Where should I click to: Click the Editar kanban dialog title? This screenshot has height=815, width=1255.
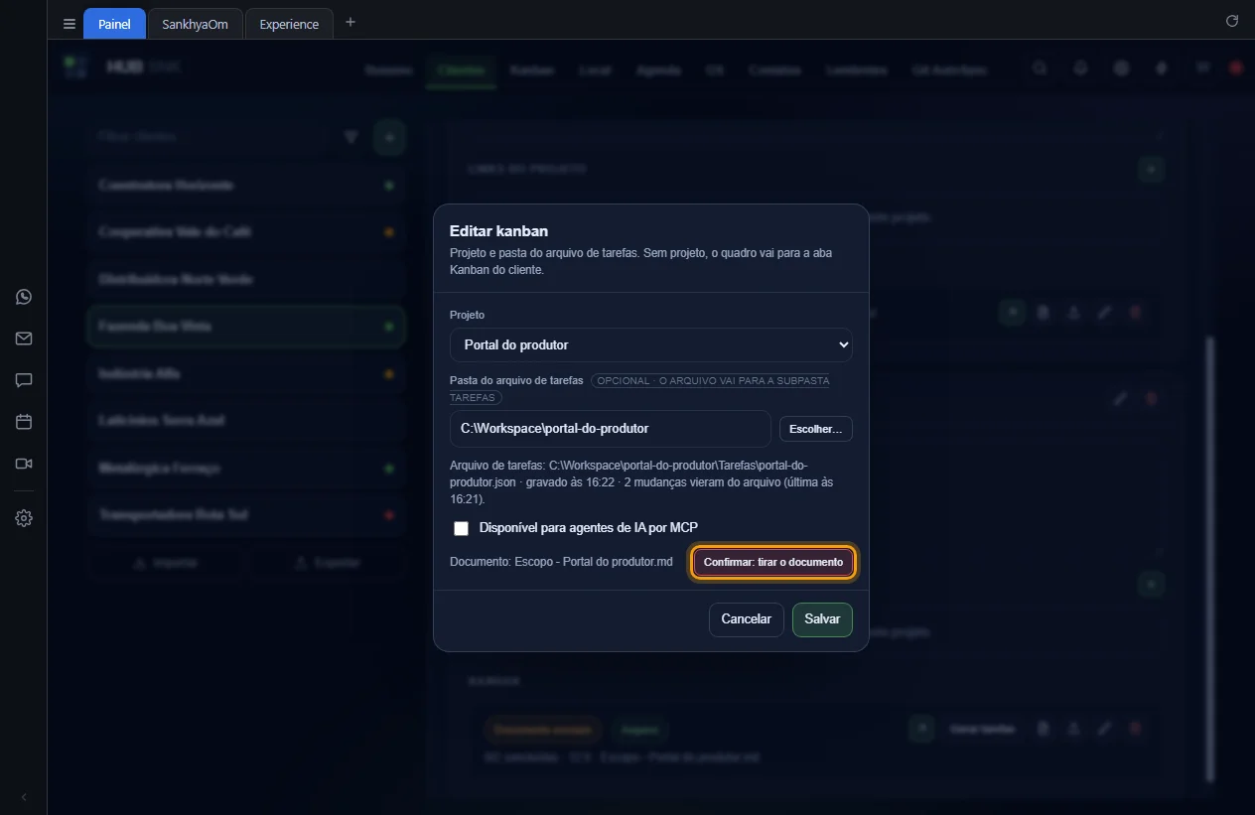pos(498,231)
